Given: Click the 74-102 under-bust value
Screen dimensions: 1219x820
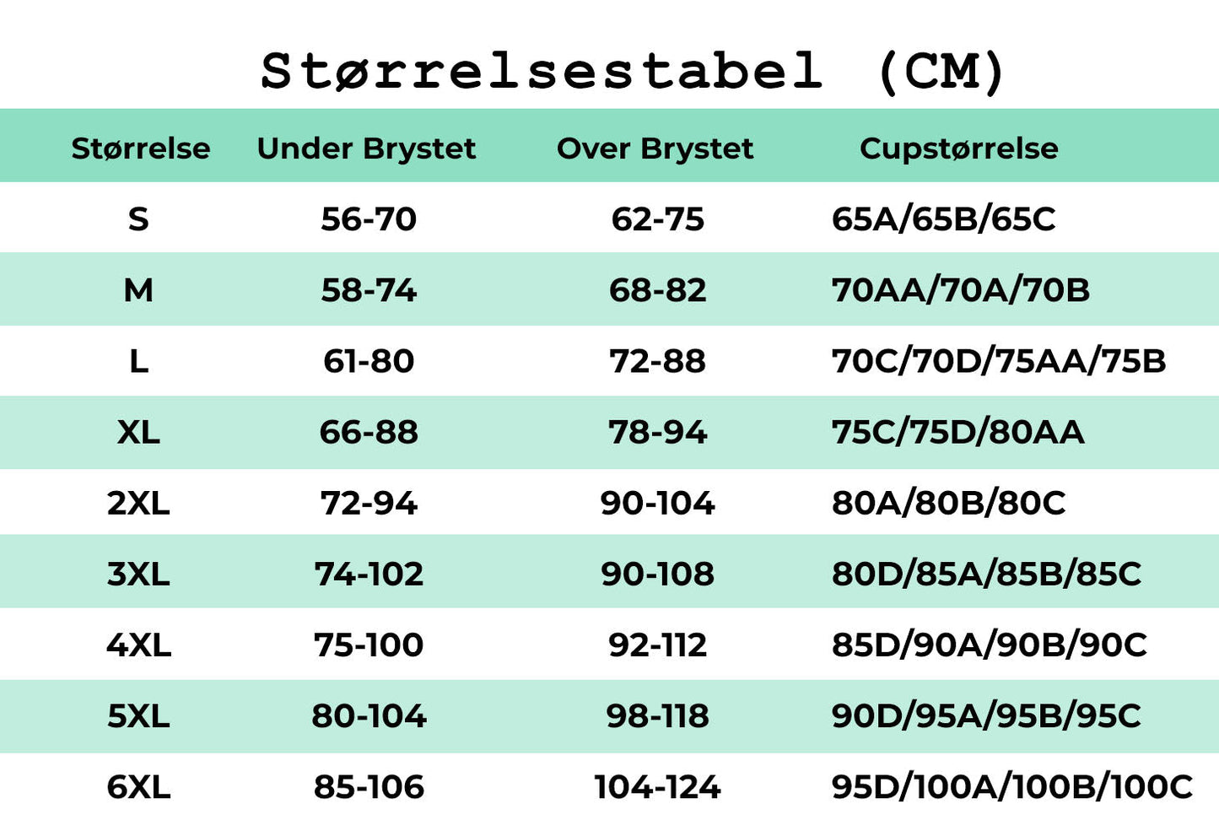Looking at the screenshot, I should [369, 574].
